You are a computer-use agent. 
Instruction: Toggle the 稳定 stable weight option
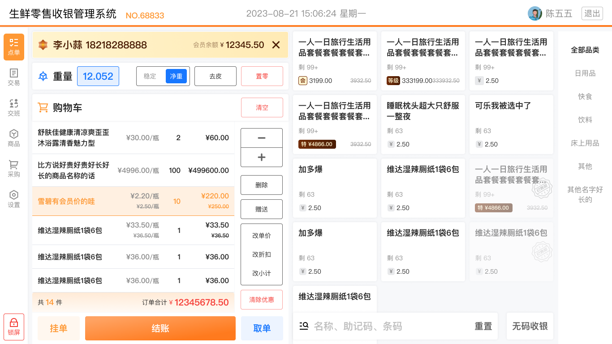pos(150,76)
